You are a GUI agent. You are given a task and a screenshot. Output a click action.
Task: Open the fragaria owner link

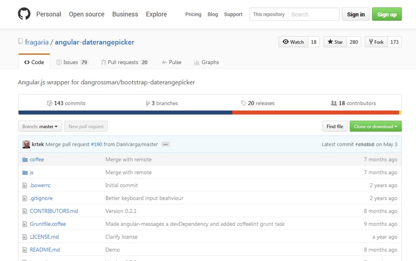coord(37,42)
